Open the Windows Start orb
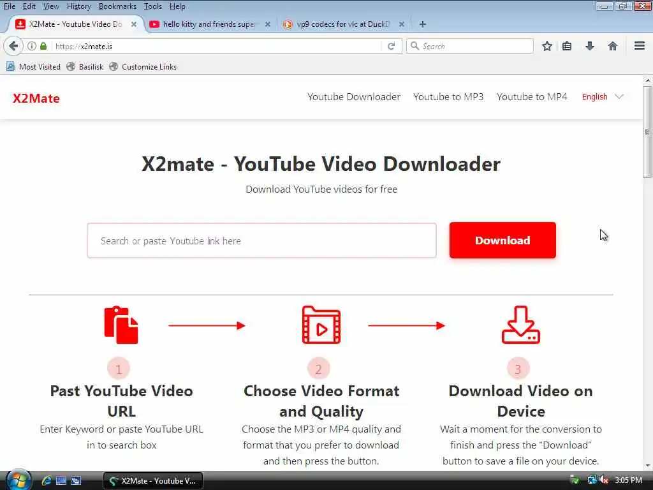 (x=18, y=480)
